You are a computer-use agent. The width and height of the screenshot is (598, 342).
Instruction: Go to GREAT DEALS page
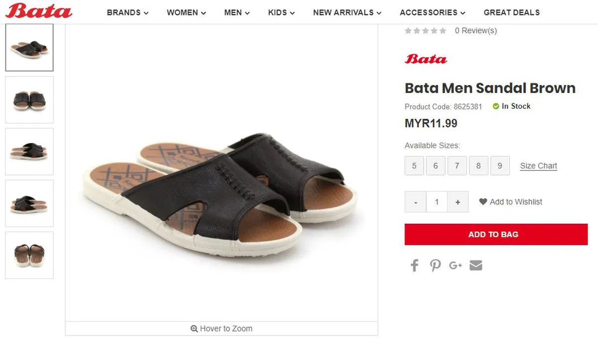coord(511,12)
